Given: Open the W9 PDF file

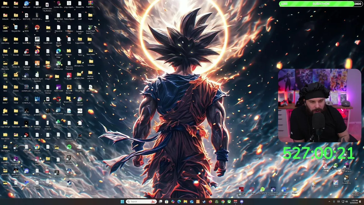Looking at the screenshot, I should click(47, 173).
